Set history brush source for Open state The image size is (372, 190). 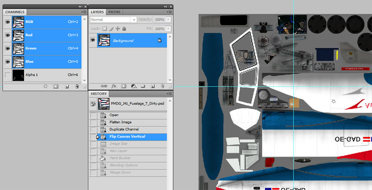coord(93,115)
